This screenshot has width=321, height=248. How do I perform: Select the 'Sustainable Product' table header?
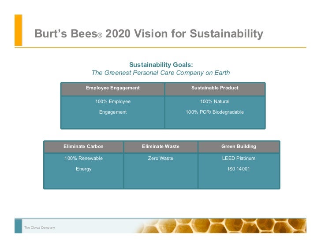(215, 88)
